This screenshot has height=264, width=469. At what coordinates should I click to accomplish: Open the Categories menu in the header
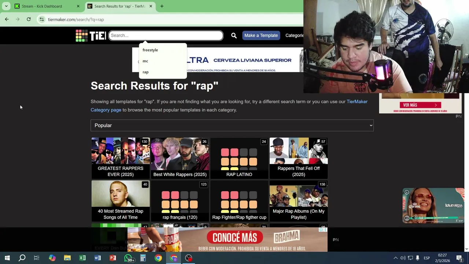[x=294, y=36]
